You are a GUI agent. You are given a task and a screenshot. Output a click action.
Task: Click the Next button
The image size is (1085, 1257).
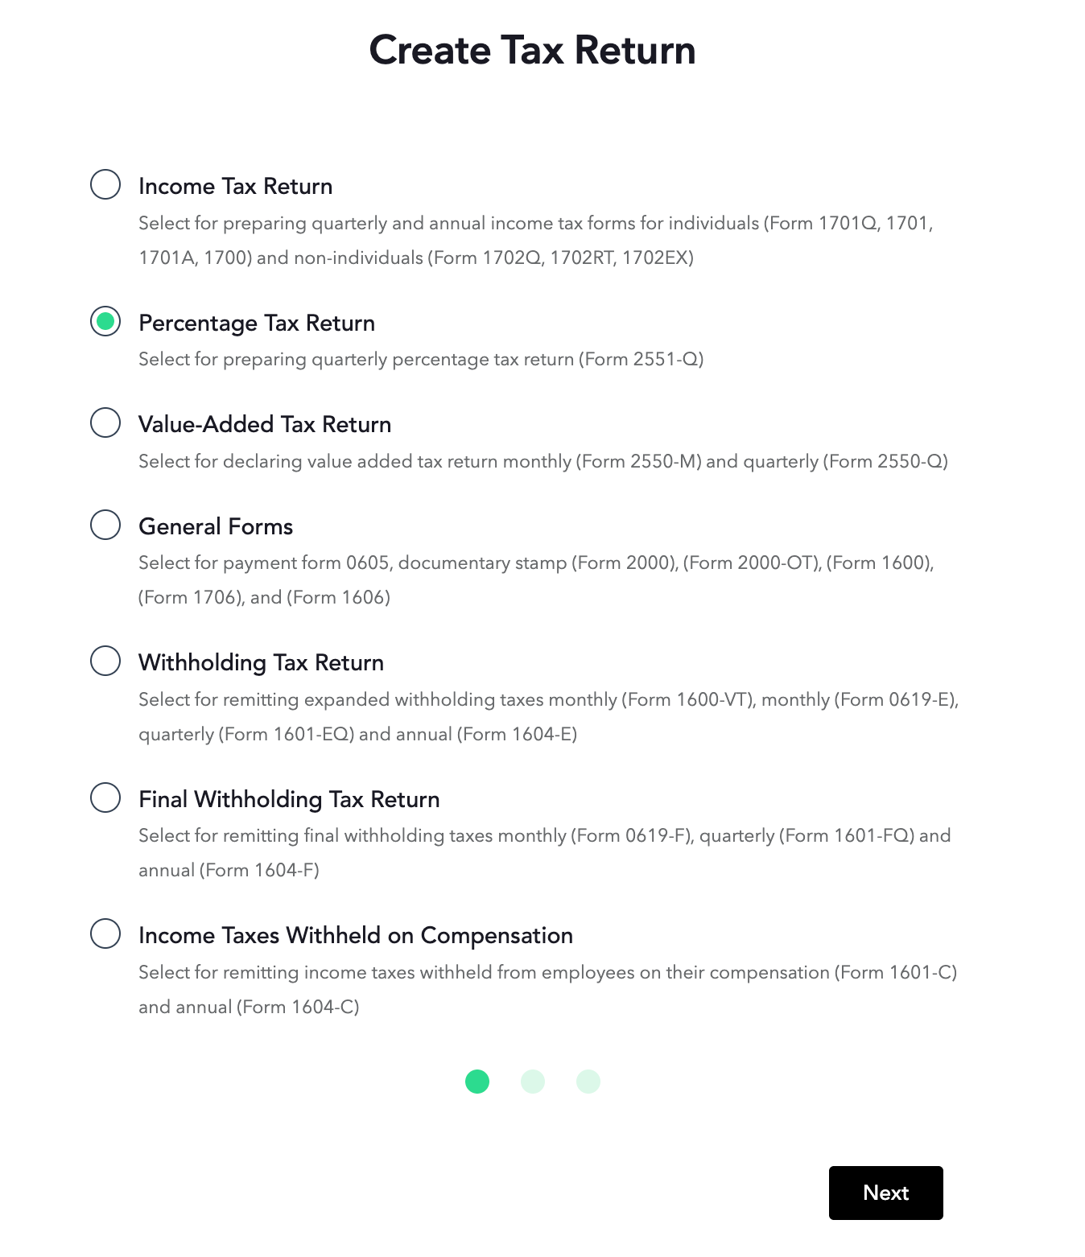pos(885,1193)
